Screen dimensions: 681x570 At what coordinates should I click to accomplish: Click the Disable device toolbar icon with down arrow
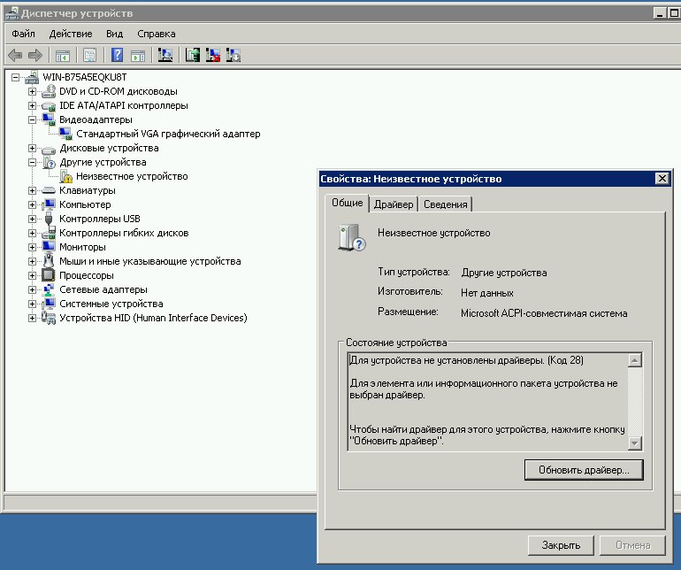pyautogui.click(x=233, y=55)
